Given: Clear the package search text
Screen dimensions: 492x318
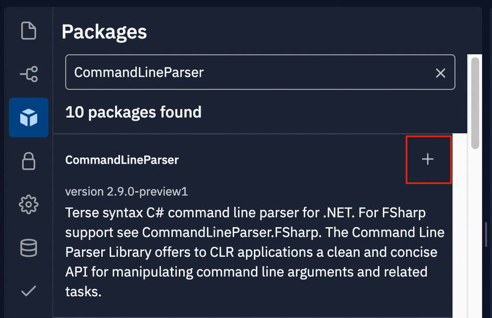Looking at the screenshot, I should (x=441, y=73).
